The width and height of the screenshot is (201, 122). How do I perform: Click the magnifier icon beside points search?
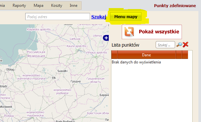(x=179, y=45)
